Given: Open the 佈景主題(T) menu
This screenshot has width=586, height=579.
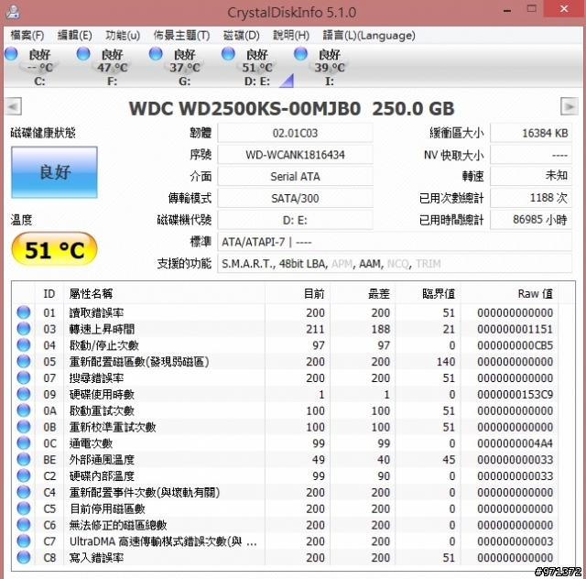Looking at the screenshot, I should (x=181, y=36).
